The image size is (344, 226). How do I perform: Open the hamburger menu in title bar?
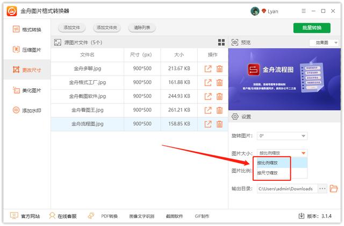(304, 11)
